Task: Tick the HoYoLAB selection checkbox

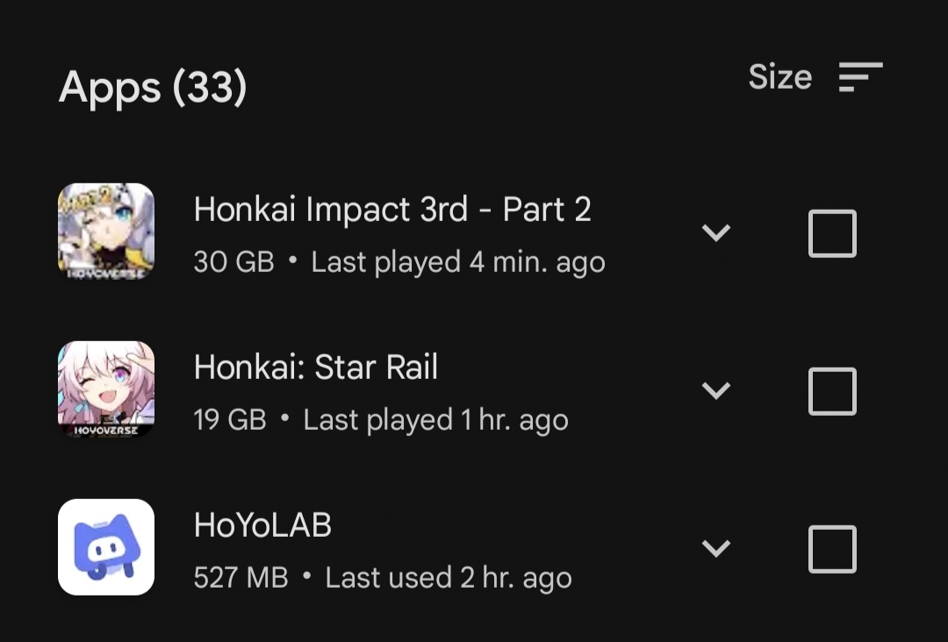Action: [831, 548]
